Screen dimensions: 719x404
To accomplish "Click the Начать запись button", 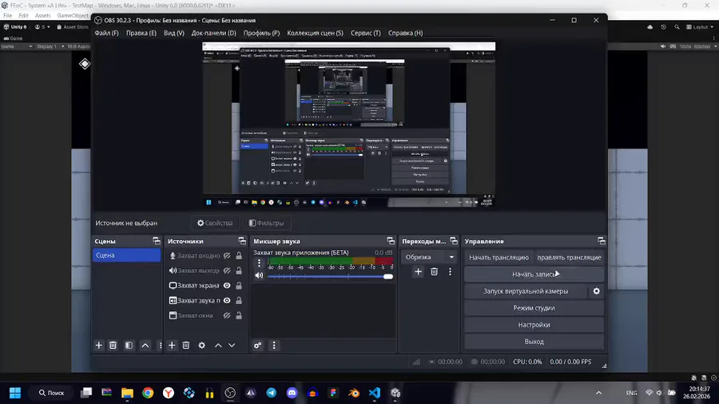I will tap(534, 274).
